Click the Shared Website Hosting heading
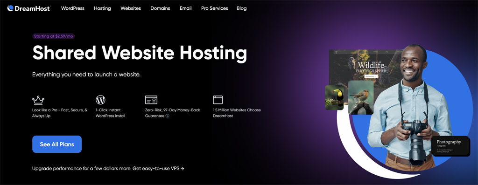The width and height of the screenshot is (478, 185). (x=140, y=53)
